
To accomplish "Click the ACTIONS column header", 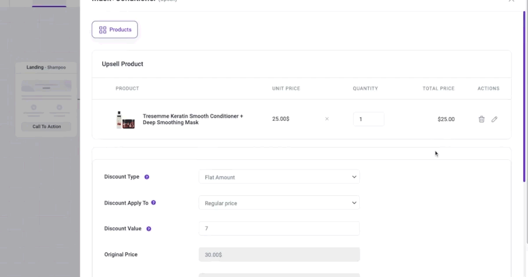I will coord(488,88).
